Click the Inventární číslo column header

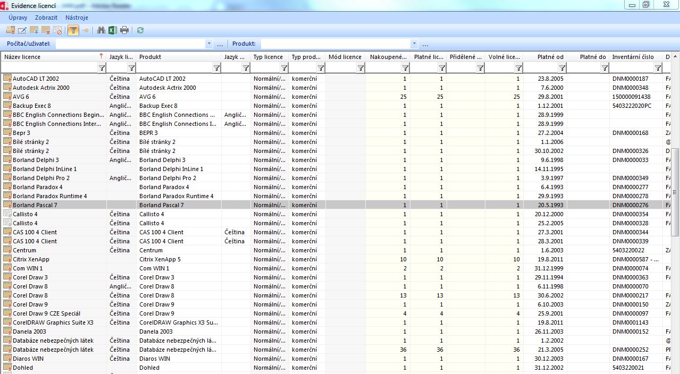(636, 57)
